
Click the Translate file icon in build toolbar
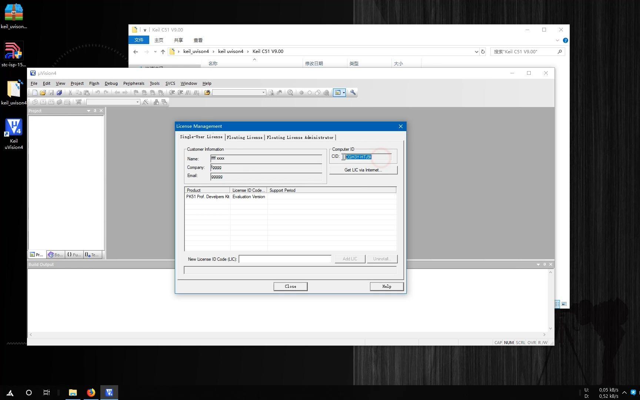pos(35,102)
